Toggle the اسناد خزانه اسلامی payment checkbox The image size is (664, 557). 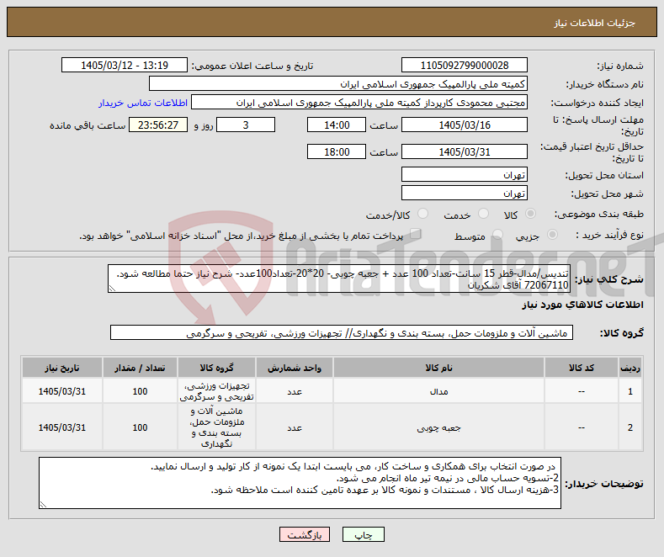click(x=416, y=234)
